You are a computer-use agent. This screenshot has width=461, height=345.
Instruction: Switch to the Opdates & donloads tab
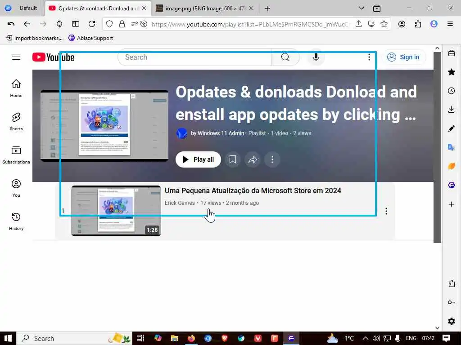click(98, 8)
